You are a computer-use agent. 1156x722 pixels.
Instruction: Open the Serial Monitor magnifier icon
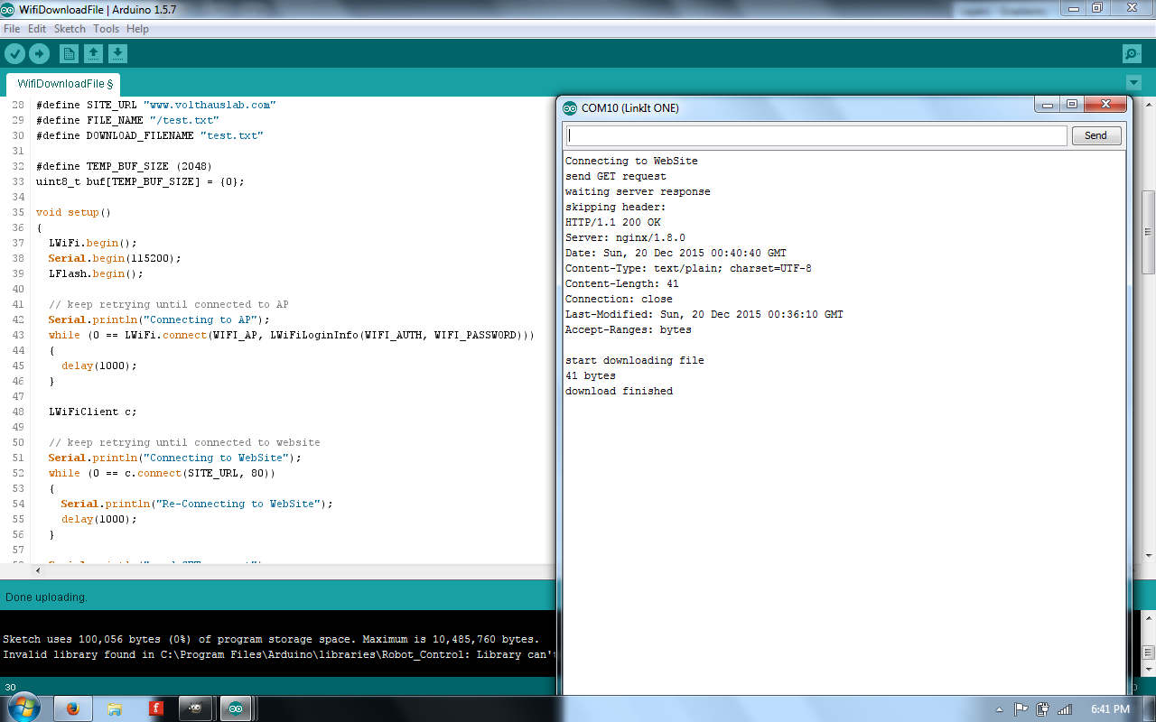pos(1132,54)
